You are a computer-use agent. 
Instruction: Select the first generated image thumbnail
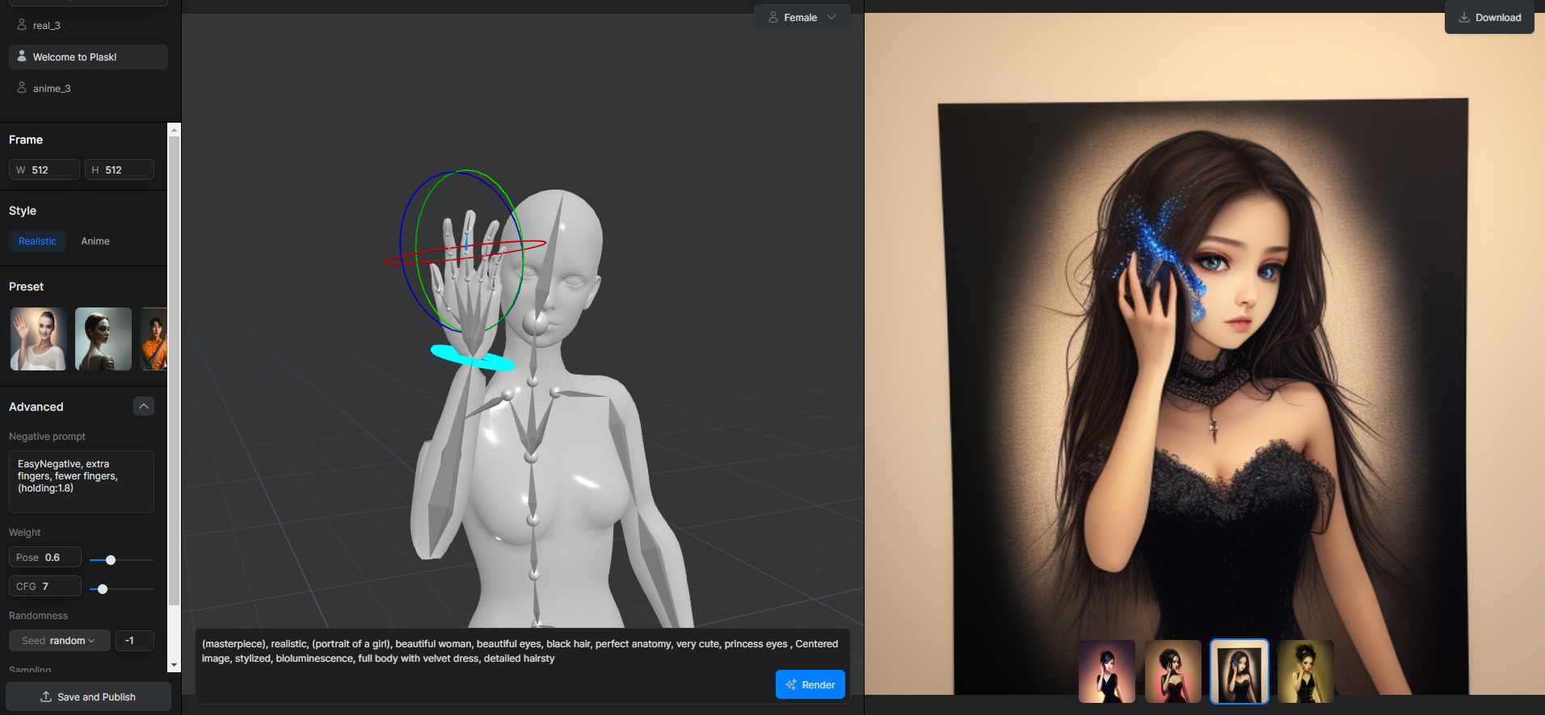click(x=1106, y=671)
